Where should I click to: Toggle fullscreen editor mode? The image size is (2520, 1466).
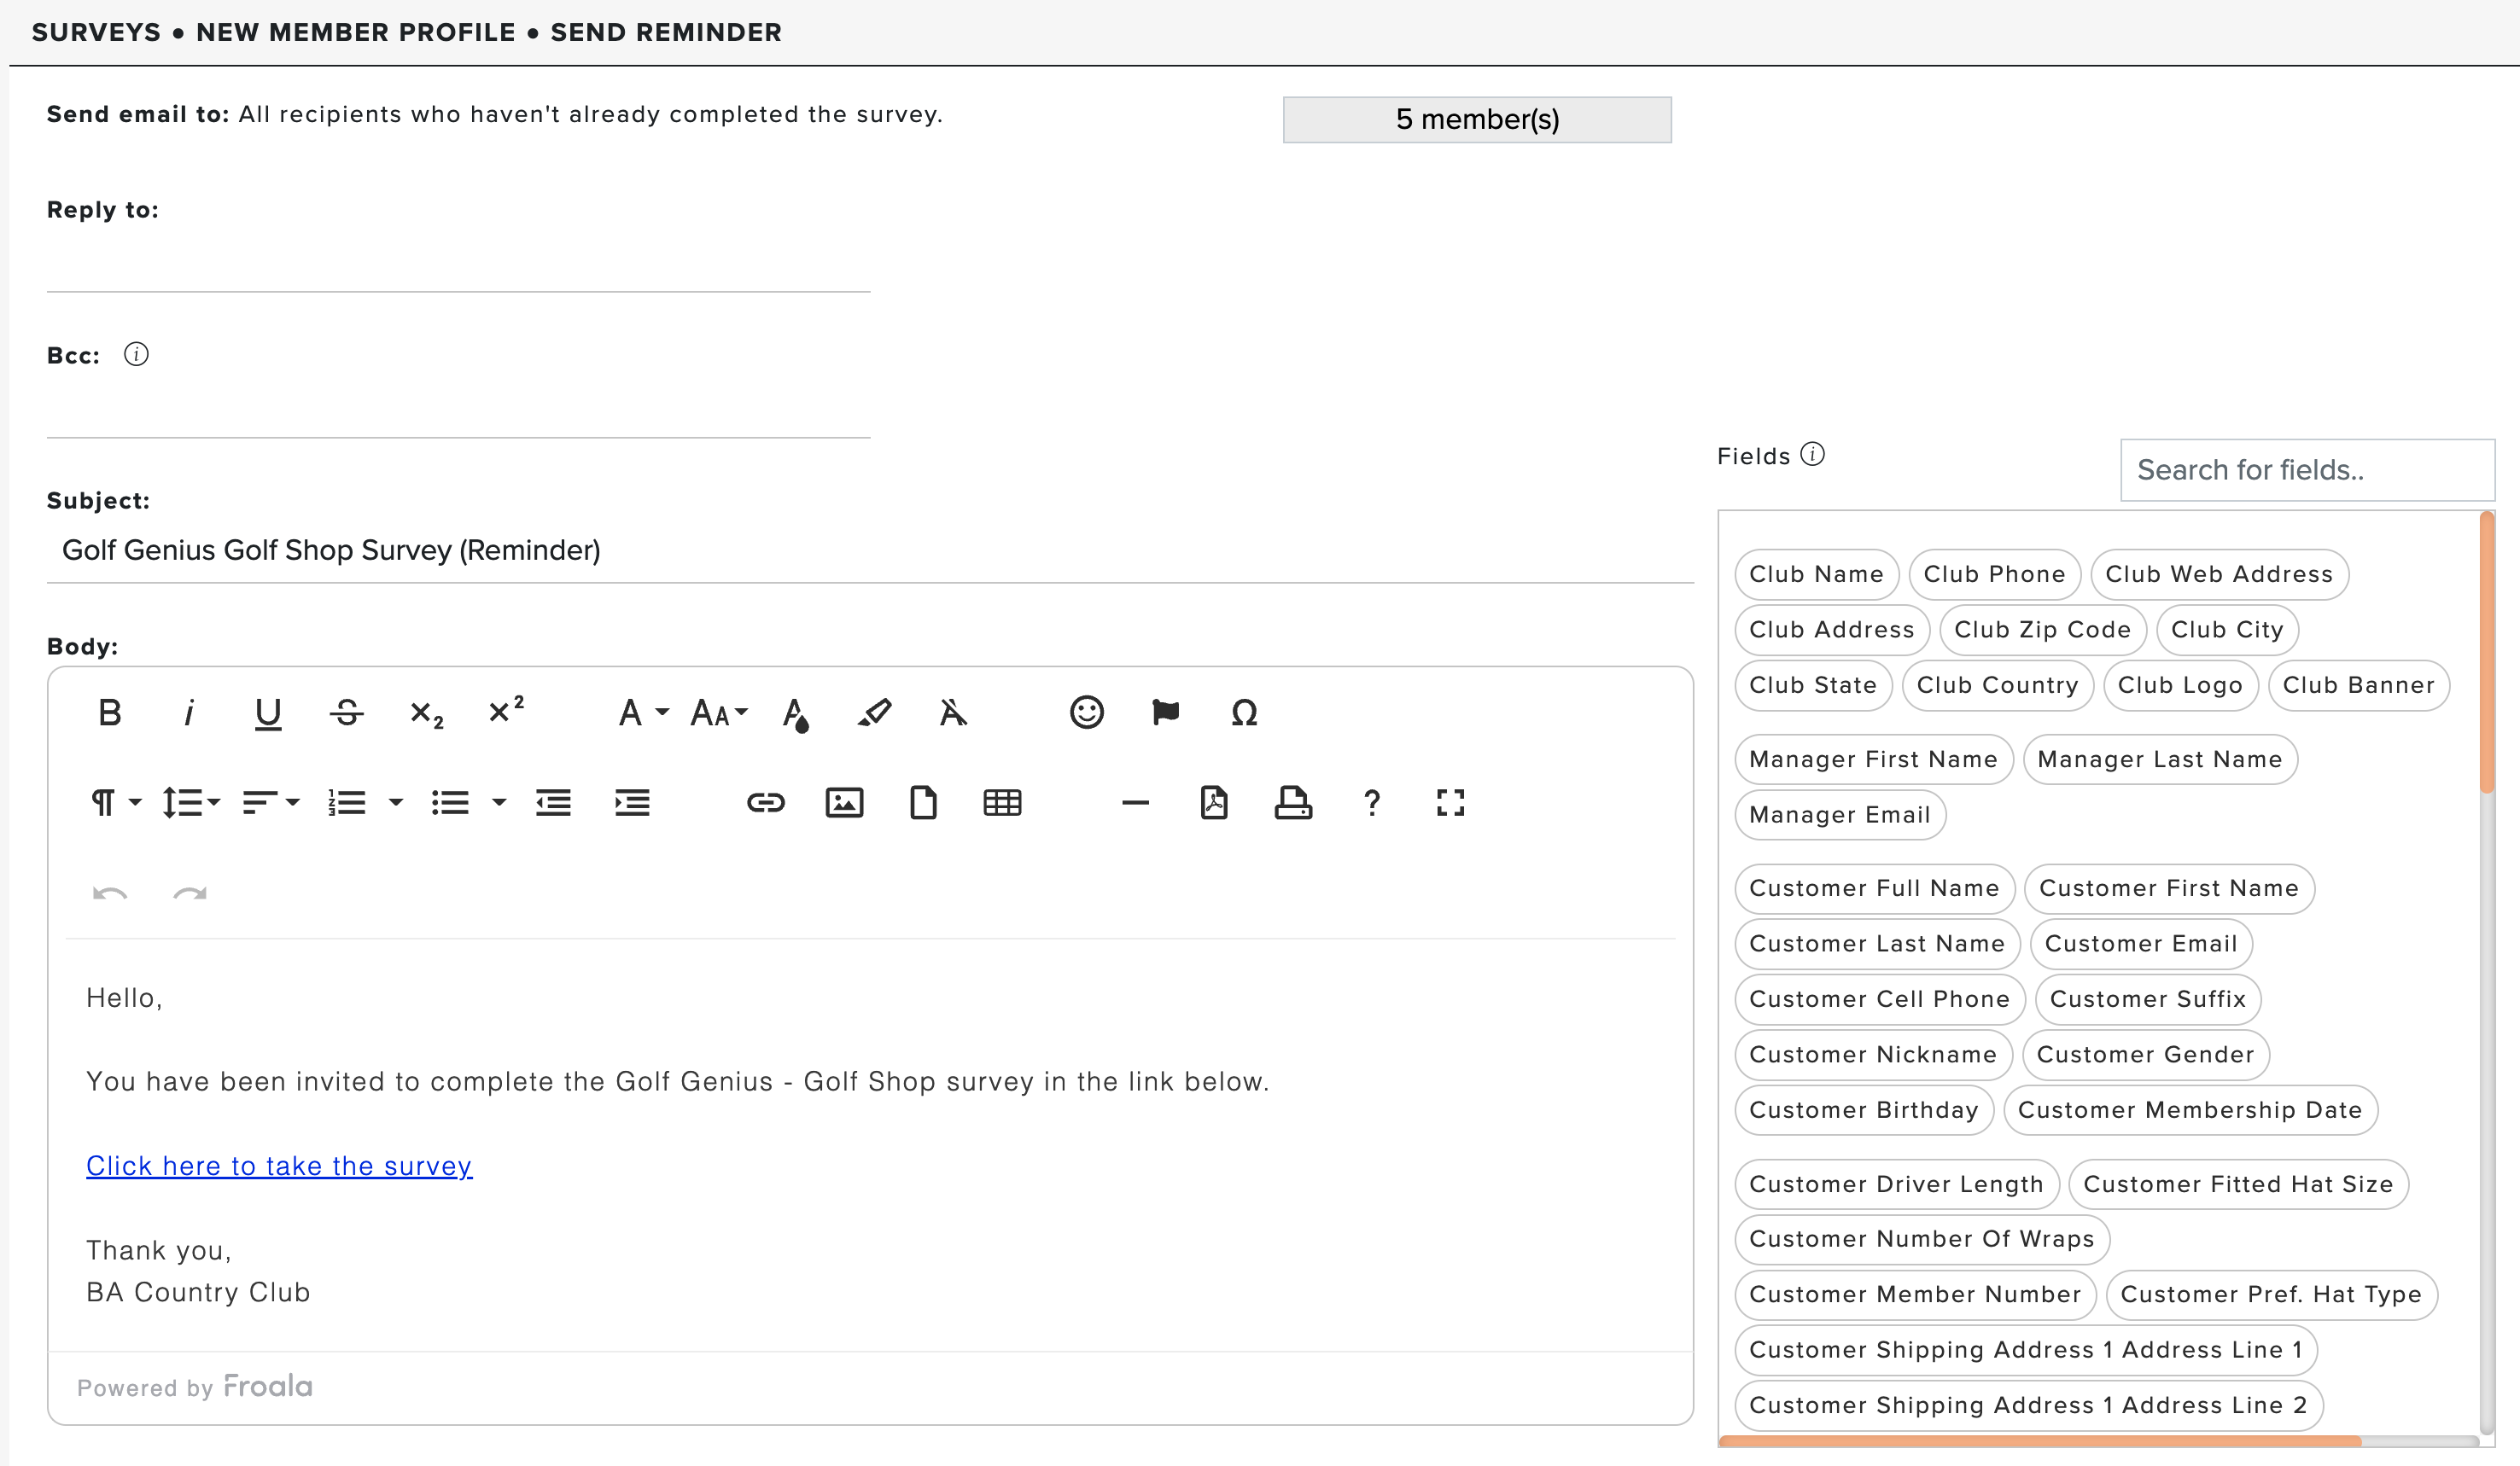tap(1451, 802)
